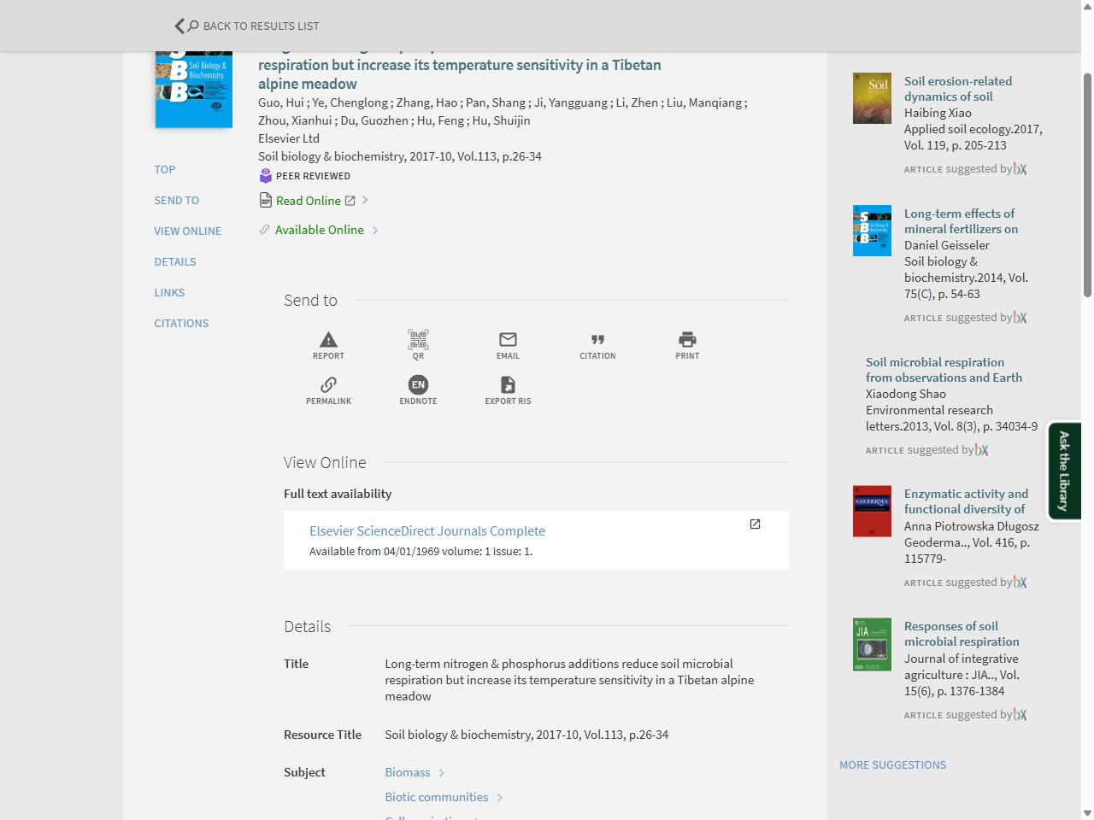Viewport: 1094px width, 820px height.
Task: Open the green JIA journal cover thumbnail
Action: click(872, 644)
